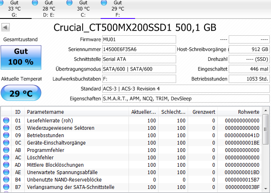Click status icon of Lesefehlerrate (roh) row
The image size is (271, 193).
pos(6,120)
